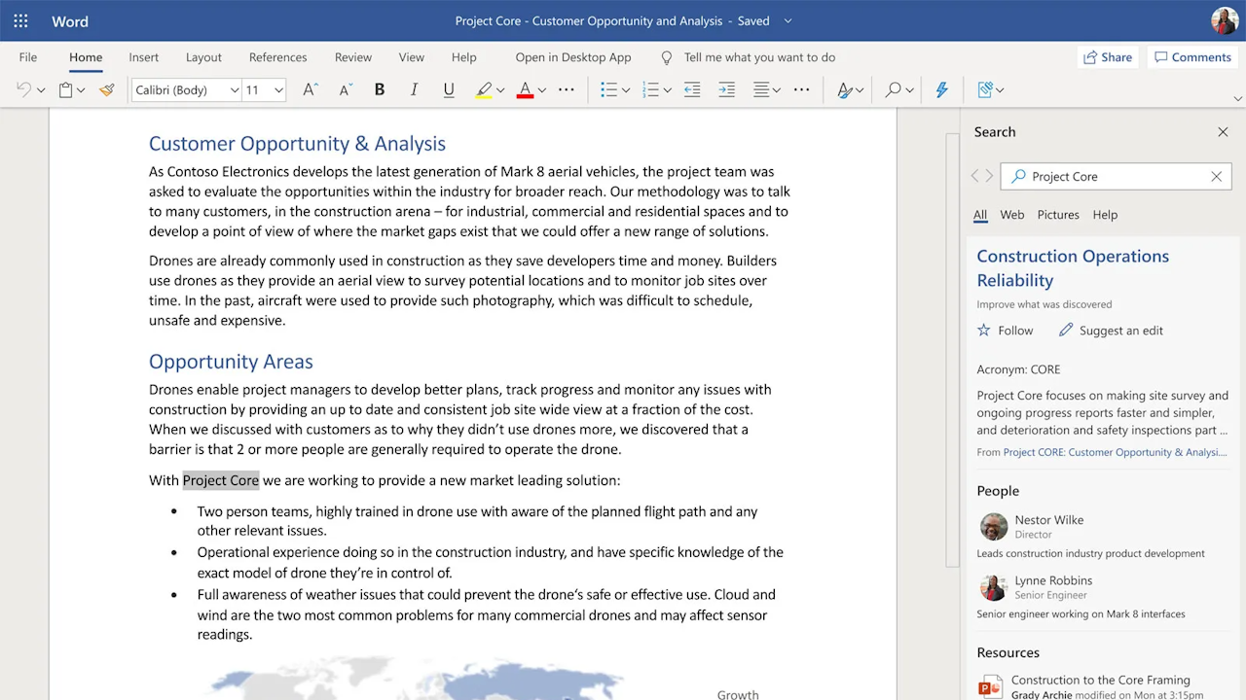Viewport: 1246px width, 700px height.
Task: Click the Increase Indent icon
Action: coord(726,90)
